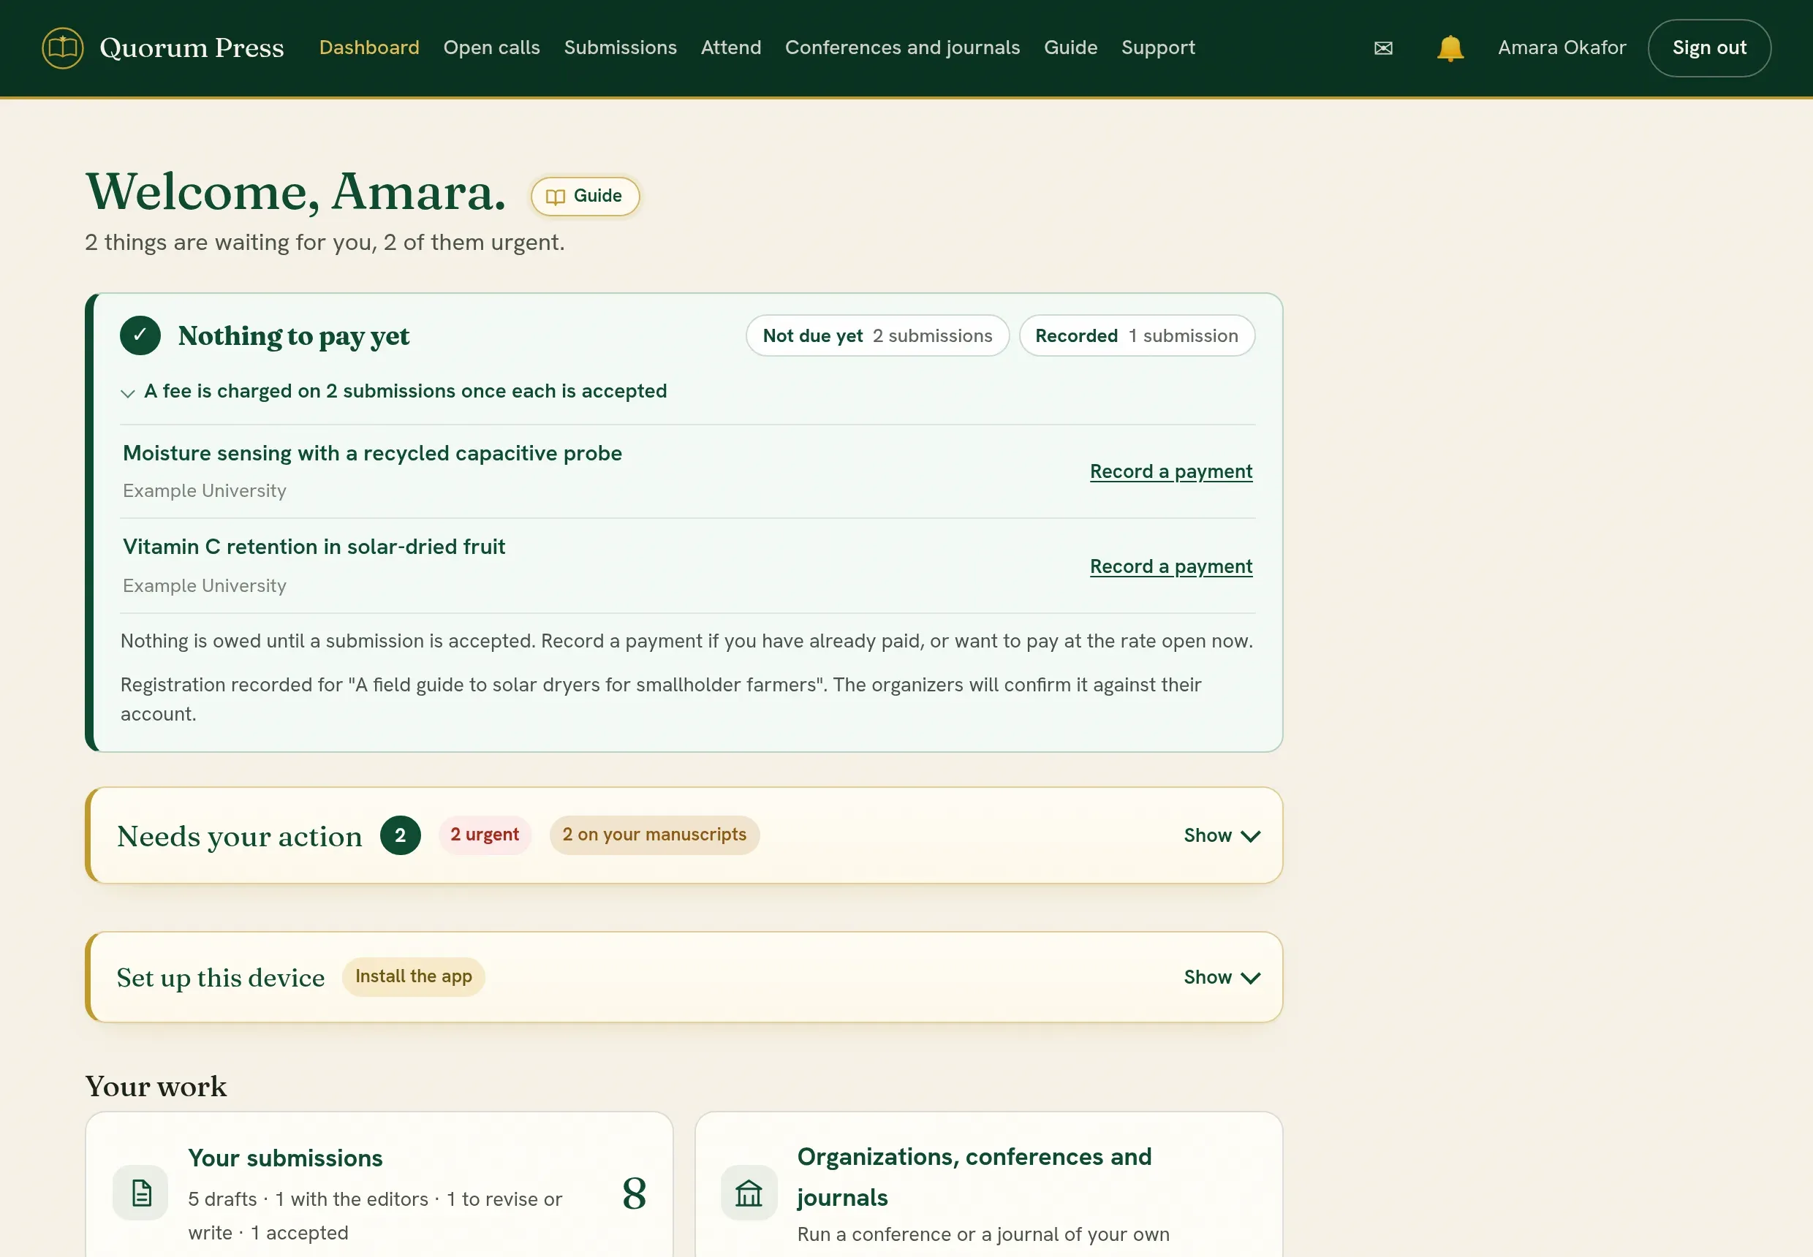Click the institution building icon
This screenshot has width=1813, height=1257.
tap(749, 1193)
